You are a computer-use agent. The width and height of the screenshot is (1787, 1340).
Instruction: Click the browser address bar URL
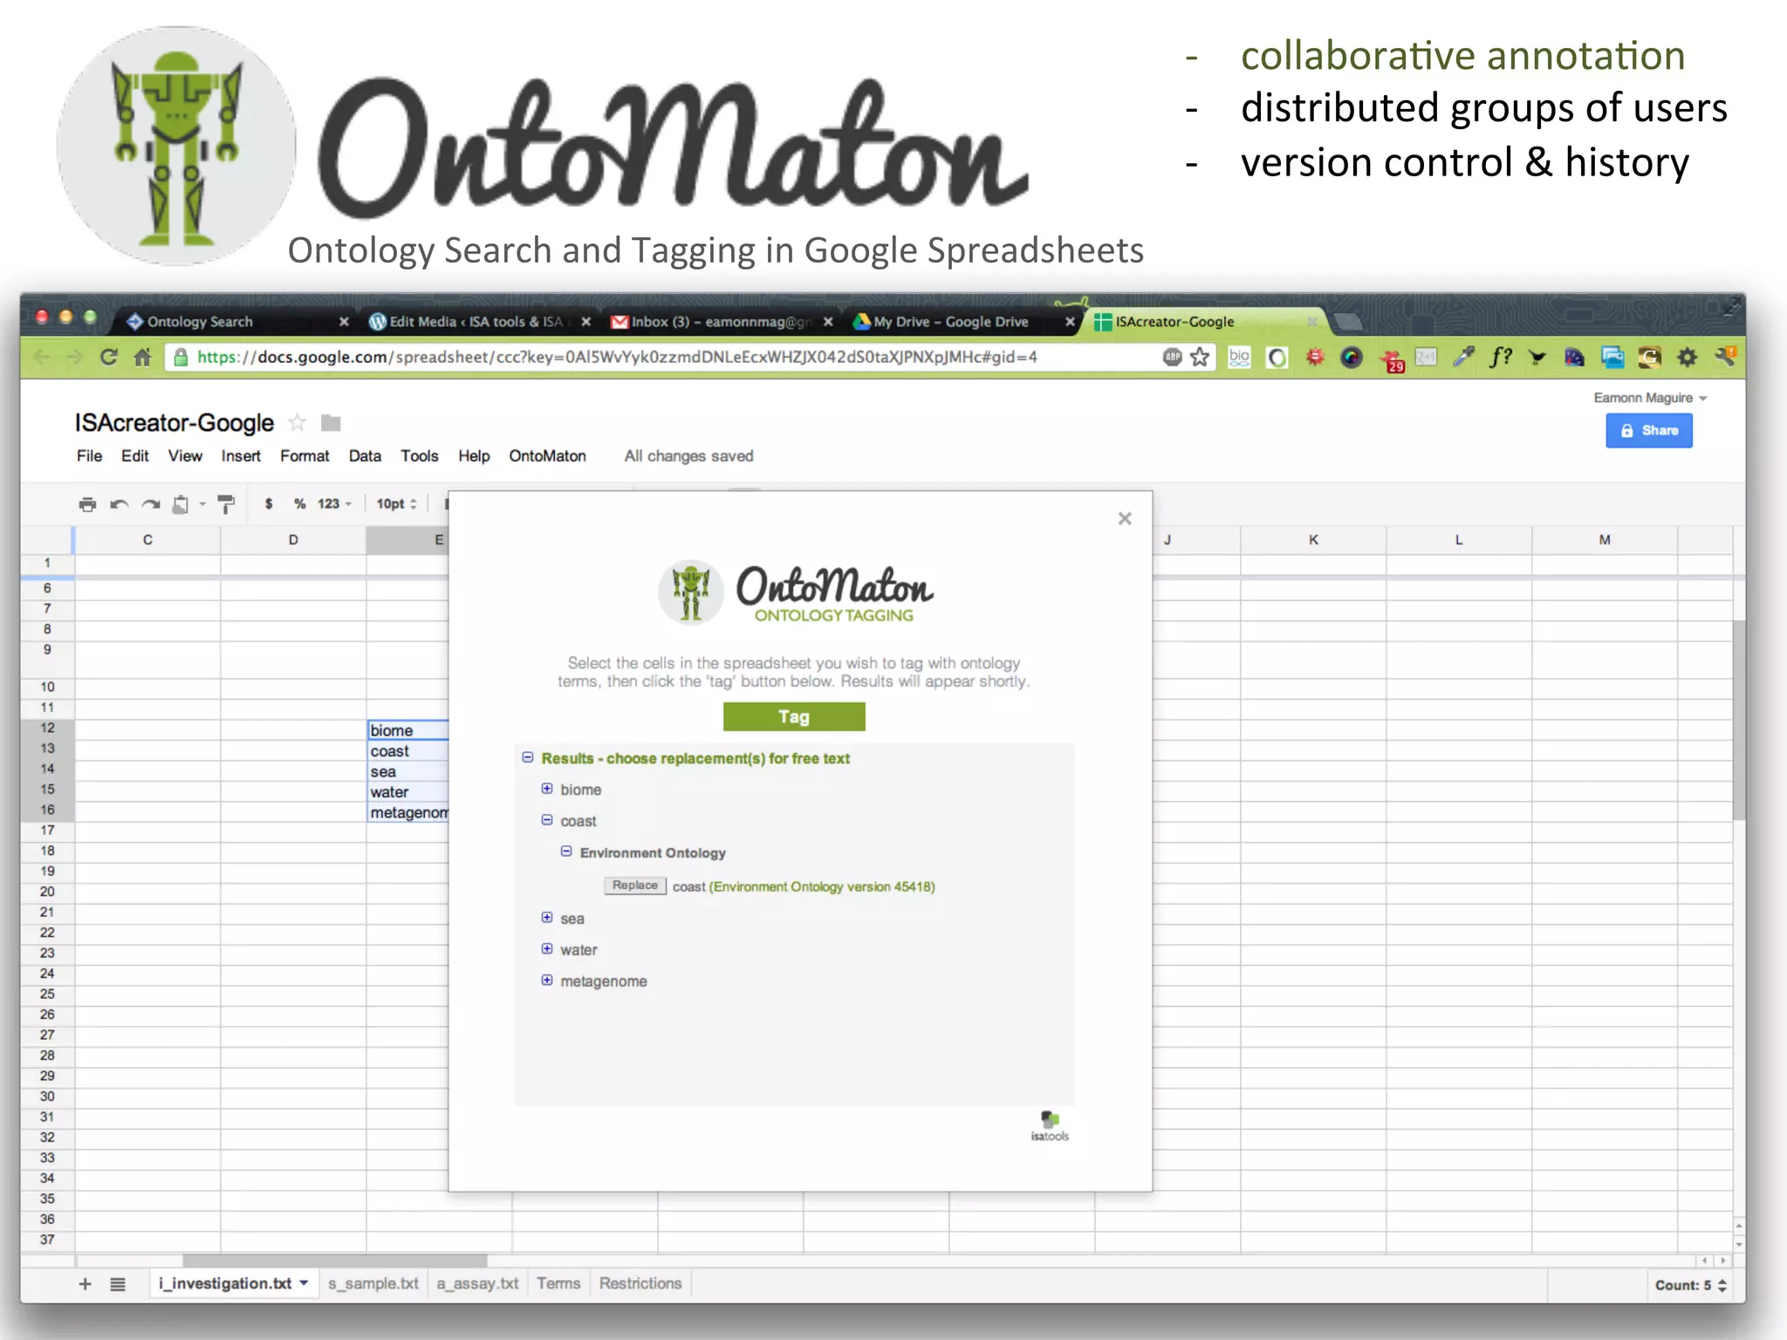[616, 357]
